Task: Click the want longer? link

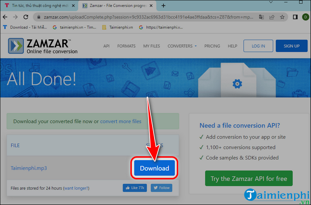Action: click(77, 188)
